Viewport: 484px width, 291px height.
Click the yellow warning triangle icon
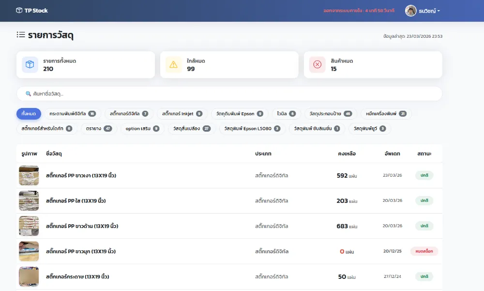(x=173, y=64)
